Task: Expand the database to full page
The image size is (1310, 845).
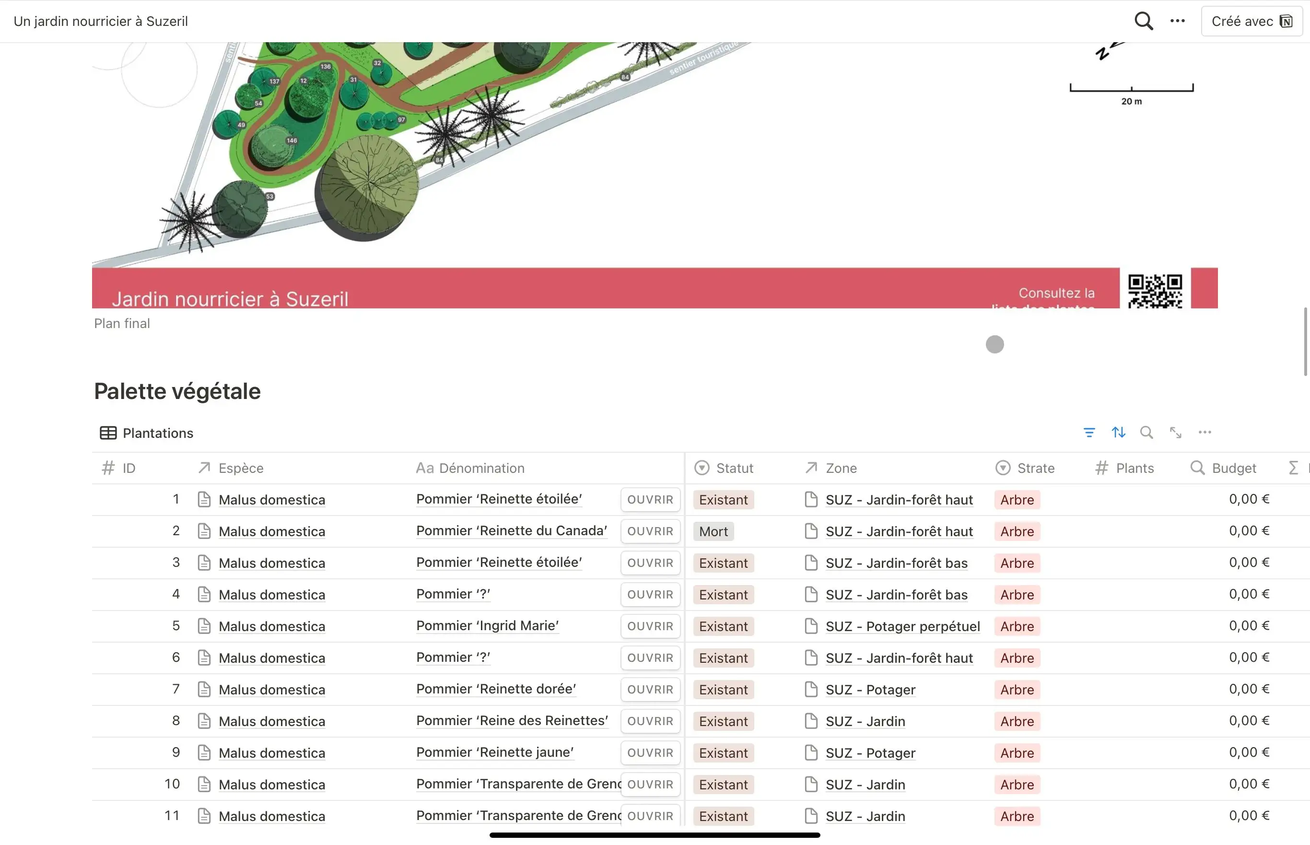Action: point(1176,433)
